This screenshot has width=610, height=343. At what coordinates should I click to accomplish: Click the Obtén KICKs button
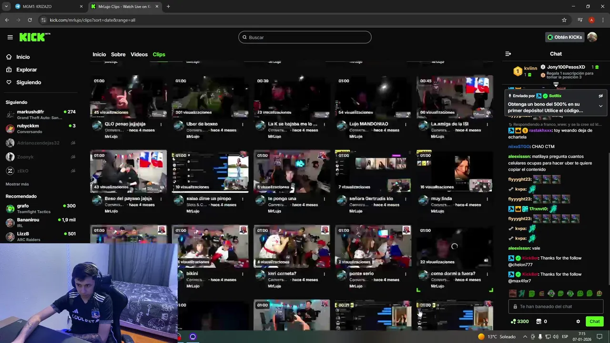click(x=564, y=37)
